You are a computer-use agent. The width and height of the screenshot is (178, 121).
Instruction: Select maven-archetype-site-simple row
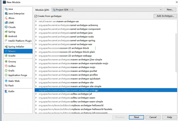click(x=106, y=86)
